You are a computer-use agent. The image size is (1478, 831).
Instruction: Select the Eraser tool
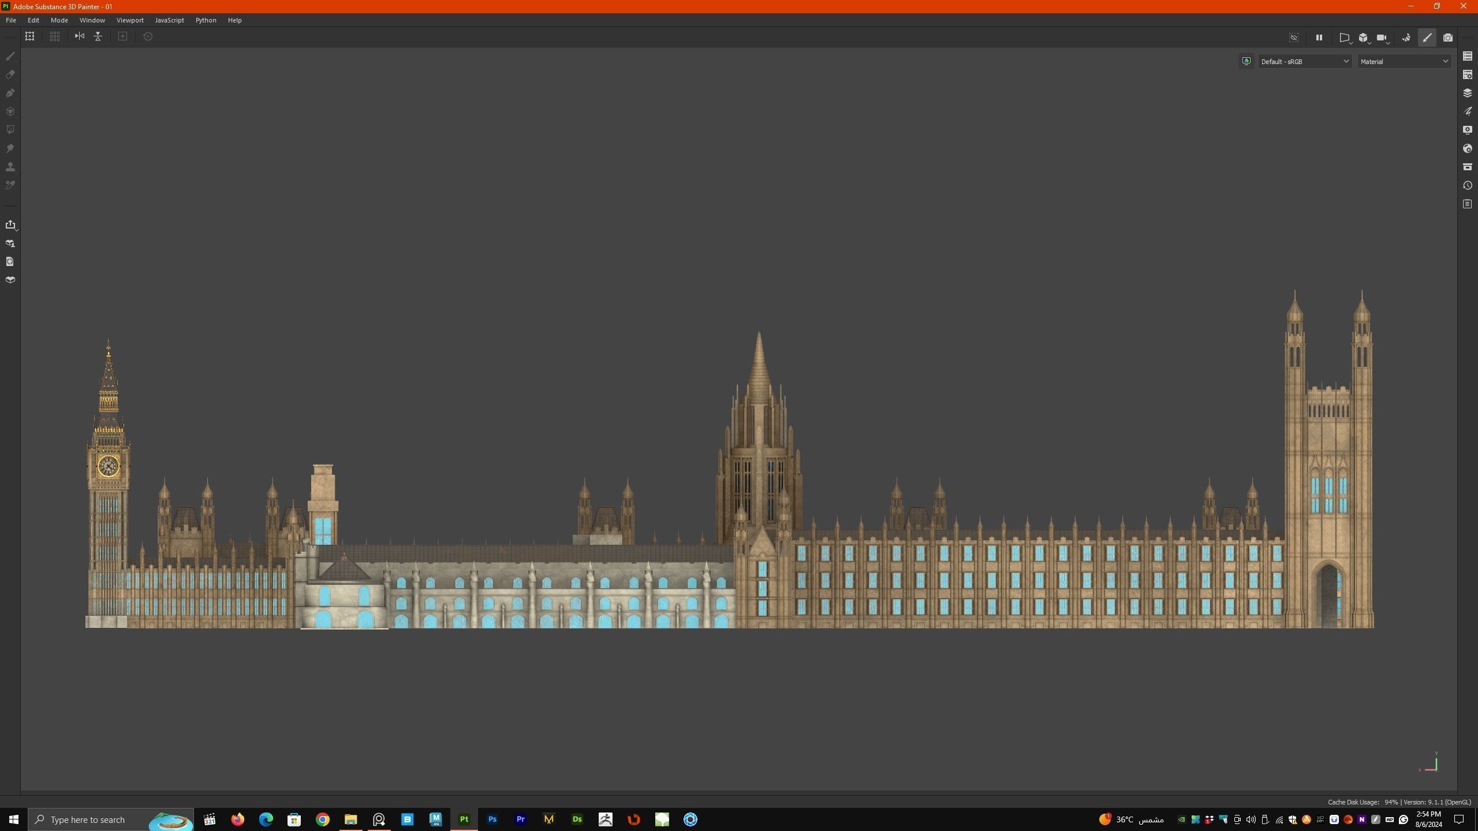tap(10, 74)
